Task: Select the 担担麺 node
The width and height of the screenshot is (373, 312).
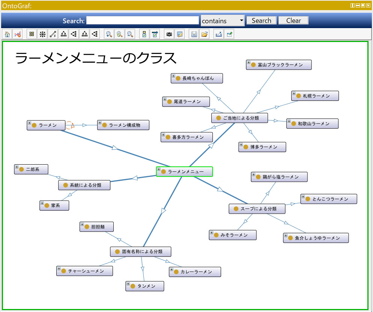Action: click(96, 227)
